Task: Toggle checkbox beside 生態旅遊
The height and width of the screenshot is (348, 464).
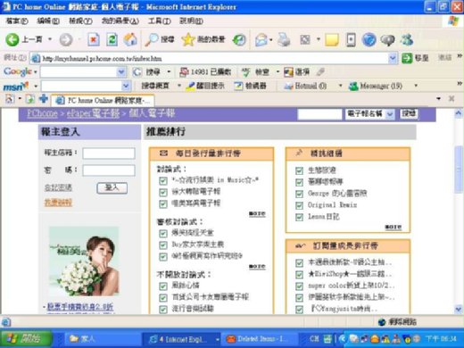Action: pos(299,170)
